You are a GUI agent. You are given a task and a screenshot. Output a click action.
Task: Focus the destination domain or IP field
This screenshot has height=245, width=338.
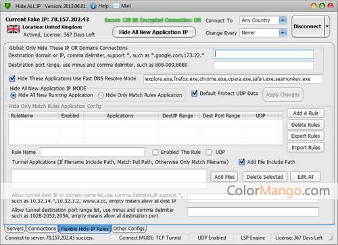click(264, 54)
